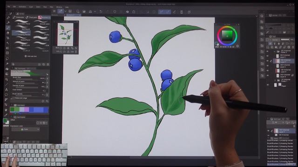The height and width of the screenshot is (167, 298).
Task: Toggle visibility of Layer 5
Action: [267, 76]
